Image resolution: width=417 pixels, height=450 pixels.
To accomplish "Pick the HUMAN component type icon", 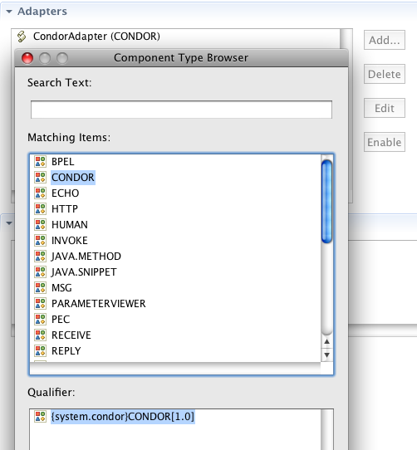I will tap(40, 225).
